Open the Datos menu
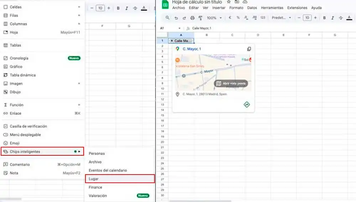This screenshot has width=356, height=202. tap(252, 8)
